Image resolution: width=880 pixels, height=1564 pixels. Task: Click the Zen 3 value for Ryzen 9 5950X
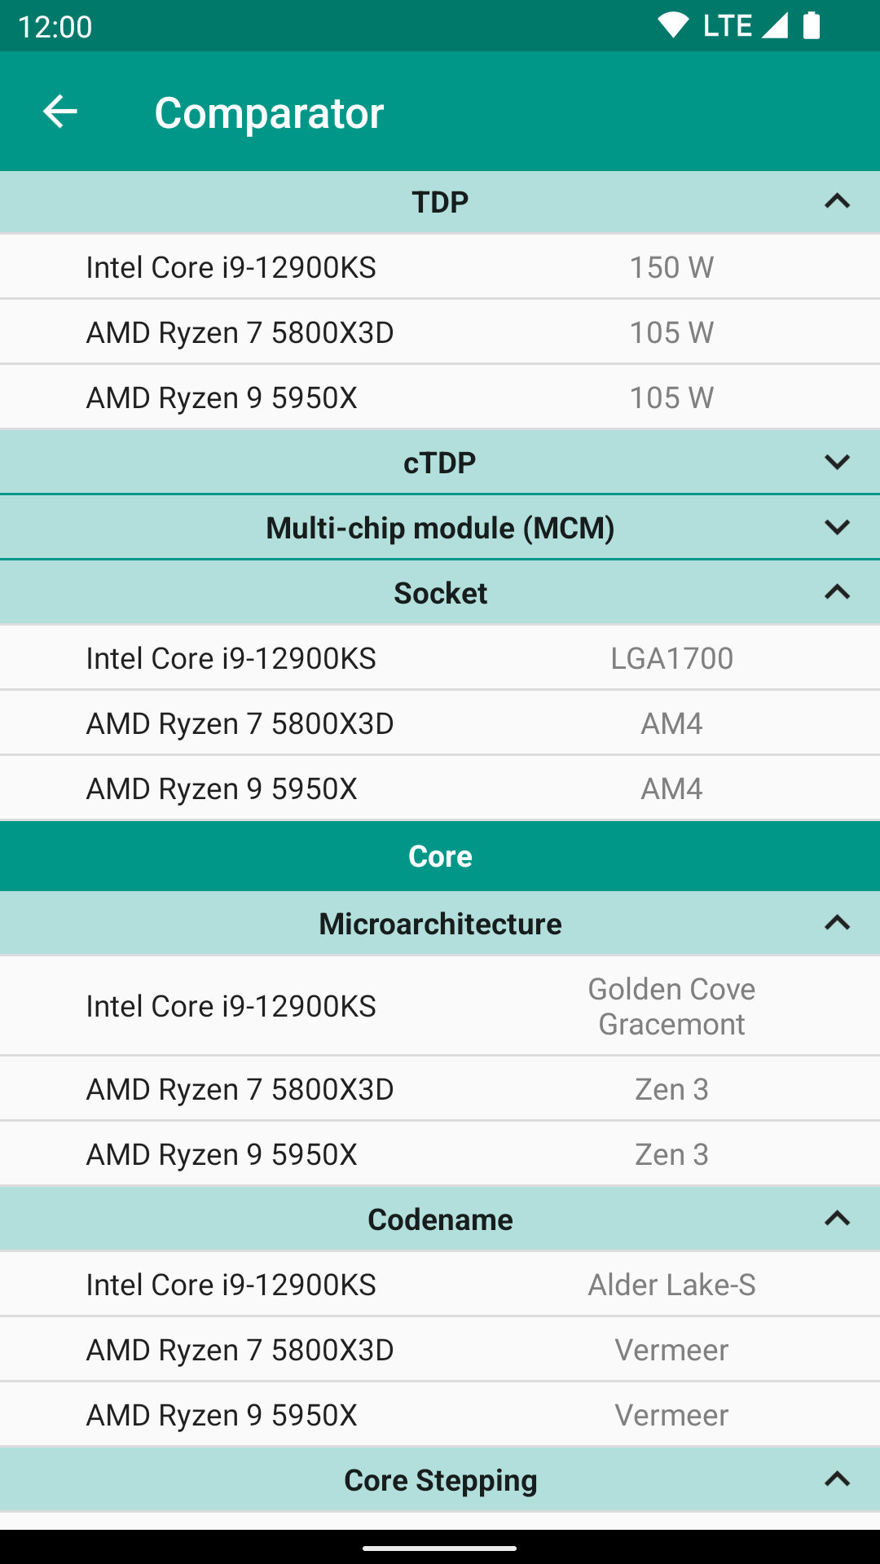[671, 1154]
